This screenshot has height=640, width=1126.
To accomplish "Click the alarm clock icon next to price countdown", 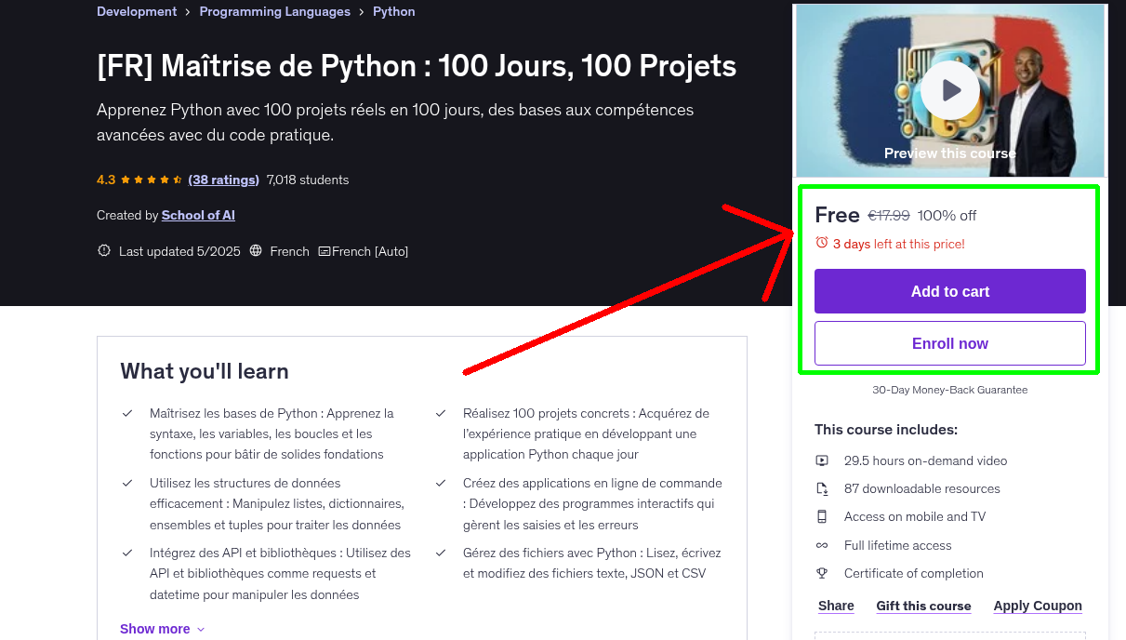I will click(822, 241).
